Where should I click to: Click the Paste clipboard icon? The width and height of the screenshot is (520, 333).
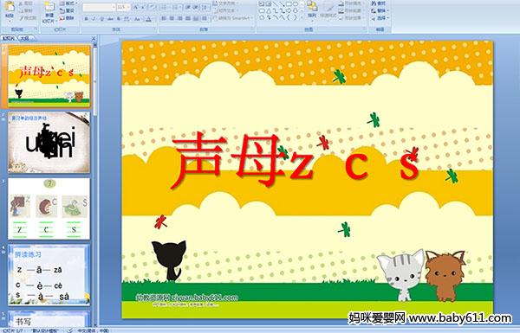pos(10,6)
